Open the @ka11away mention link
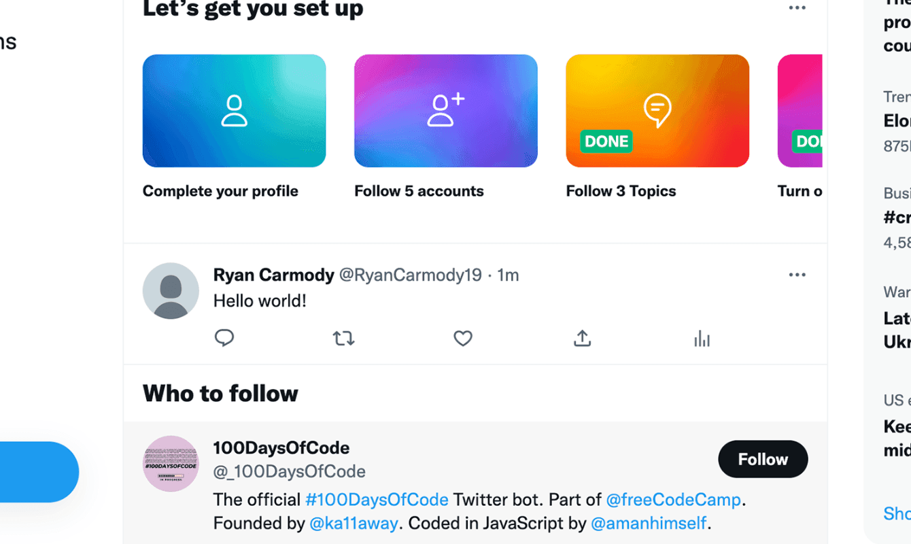 click(x=354, y=524)
